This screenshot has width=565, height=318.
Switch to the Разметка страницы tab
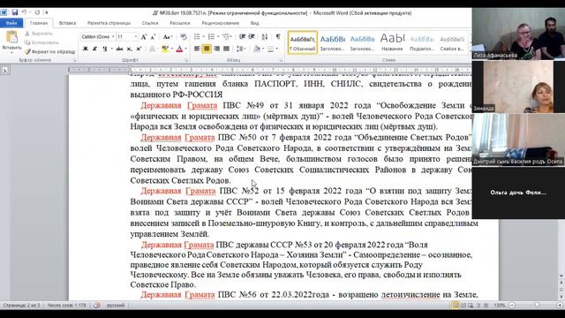109,23
